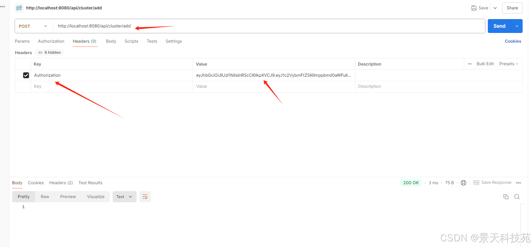Select the Raw response view
This screenshot has height=247, width=532.
45,197
